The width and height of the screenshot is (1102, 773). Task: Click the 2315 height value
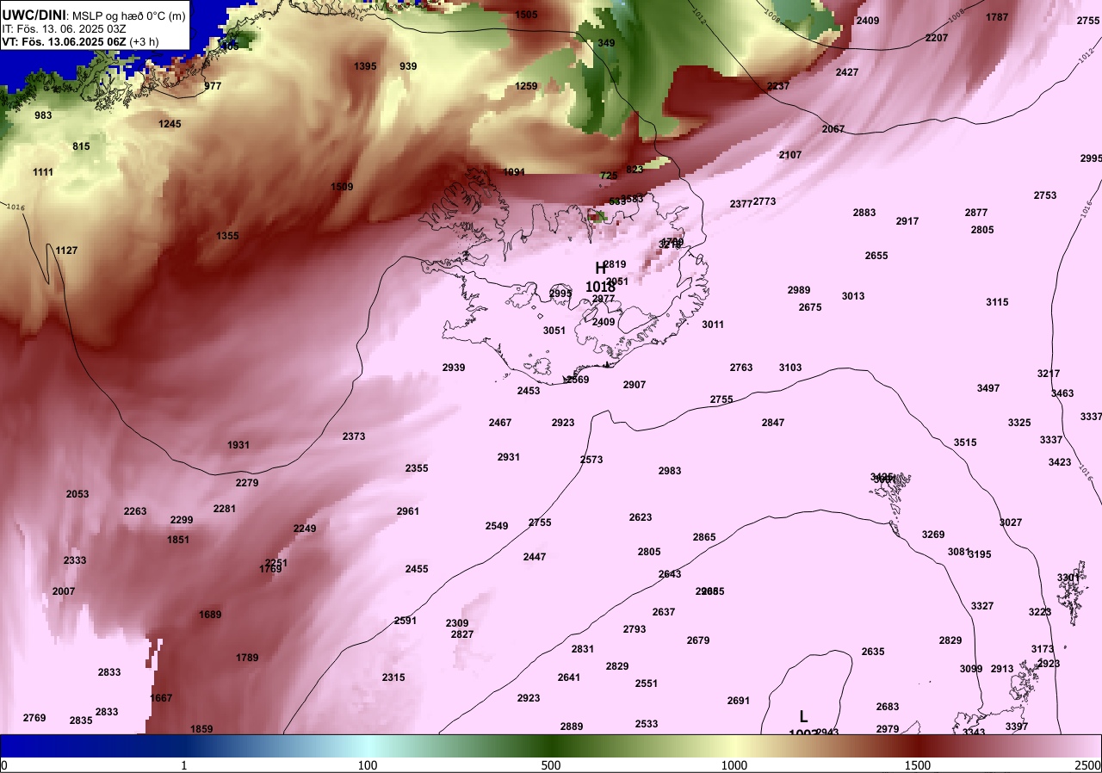393,677
